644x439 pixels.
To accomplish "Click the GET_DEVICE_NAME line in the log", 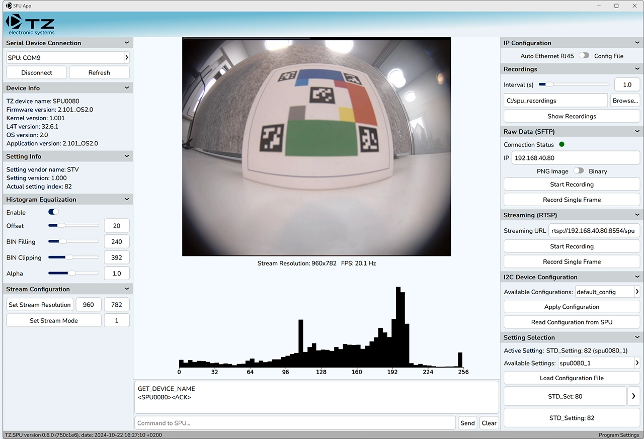I will 166,389.
